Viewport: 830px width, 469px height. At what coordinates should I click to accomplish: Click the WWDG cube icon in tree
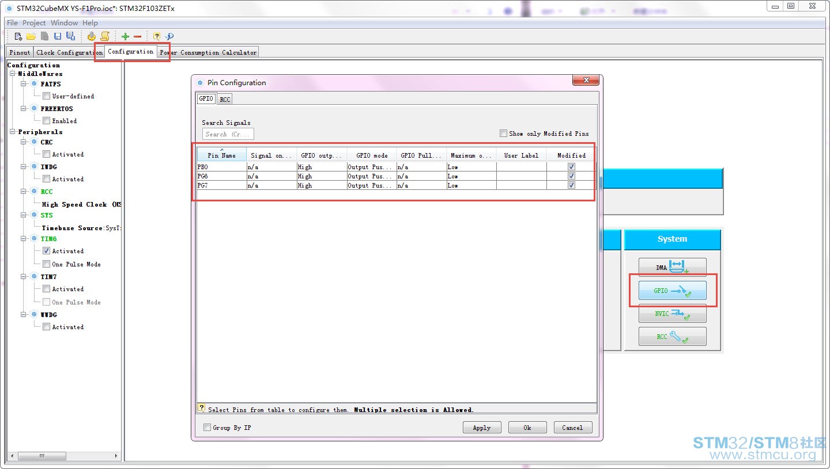pos(35,315)
